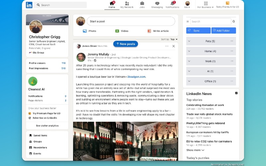Add a Photo to a post

89,31
